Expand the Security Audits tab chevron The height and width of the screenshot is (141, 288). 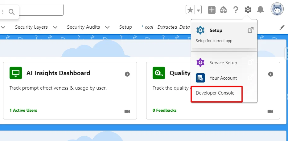(107, 27)
